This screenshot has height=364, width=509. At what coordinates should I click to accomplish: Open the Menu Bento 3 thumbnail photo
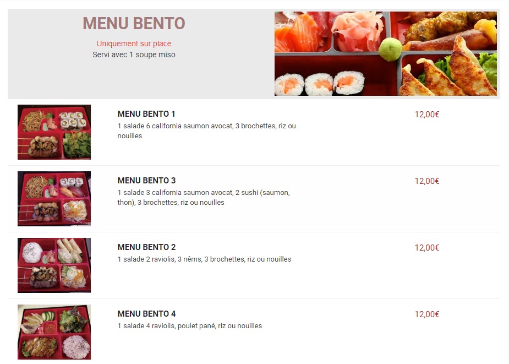(54, 199)
